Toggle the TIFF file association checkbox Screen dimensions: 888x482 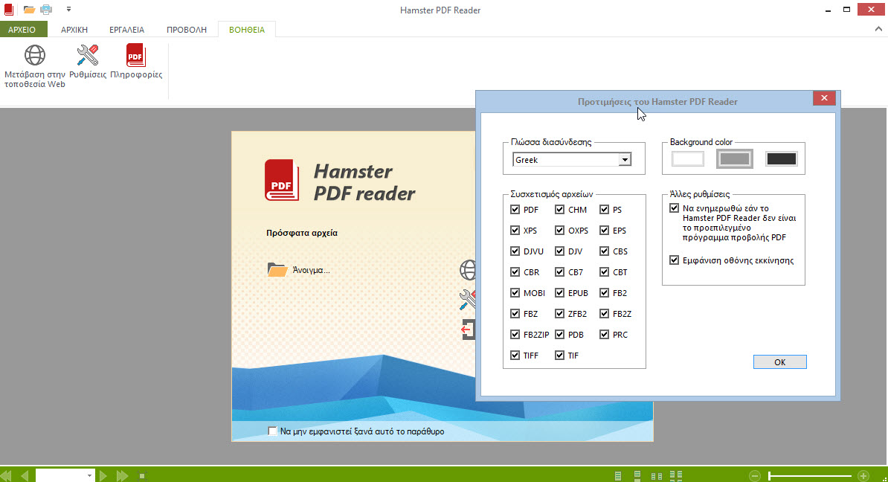coord(515,355)
